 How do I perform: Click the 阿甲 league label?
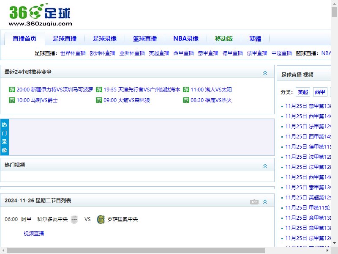[26, 219]
